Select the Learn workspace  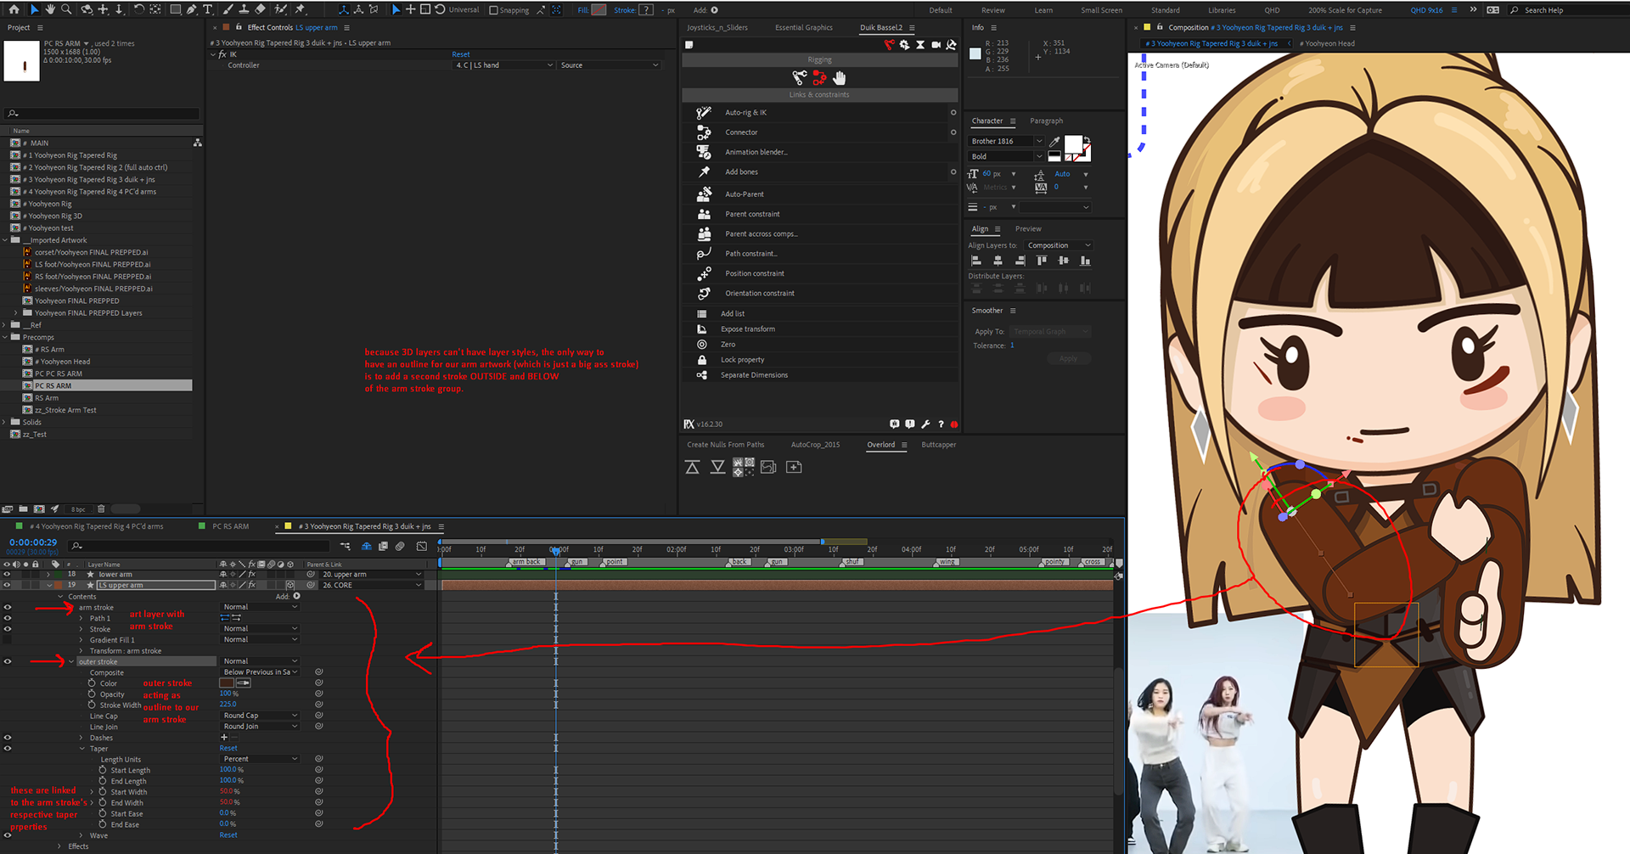1043,10
